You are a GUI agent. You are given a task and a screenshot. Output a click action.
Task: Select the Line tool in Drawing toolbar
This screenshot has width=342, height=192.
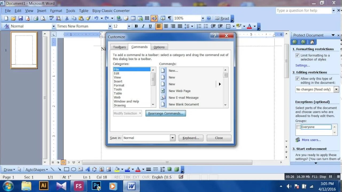(53, 169)
